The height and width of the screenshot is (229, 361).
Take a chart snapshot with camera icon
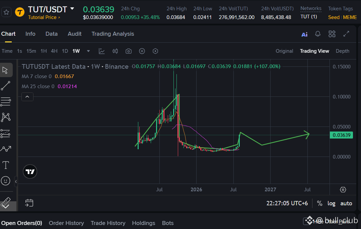129,51
